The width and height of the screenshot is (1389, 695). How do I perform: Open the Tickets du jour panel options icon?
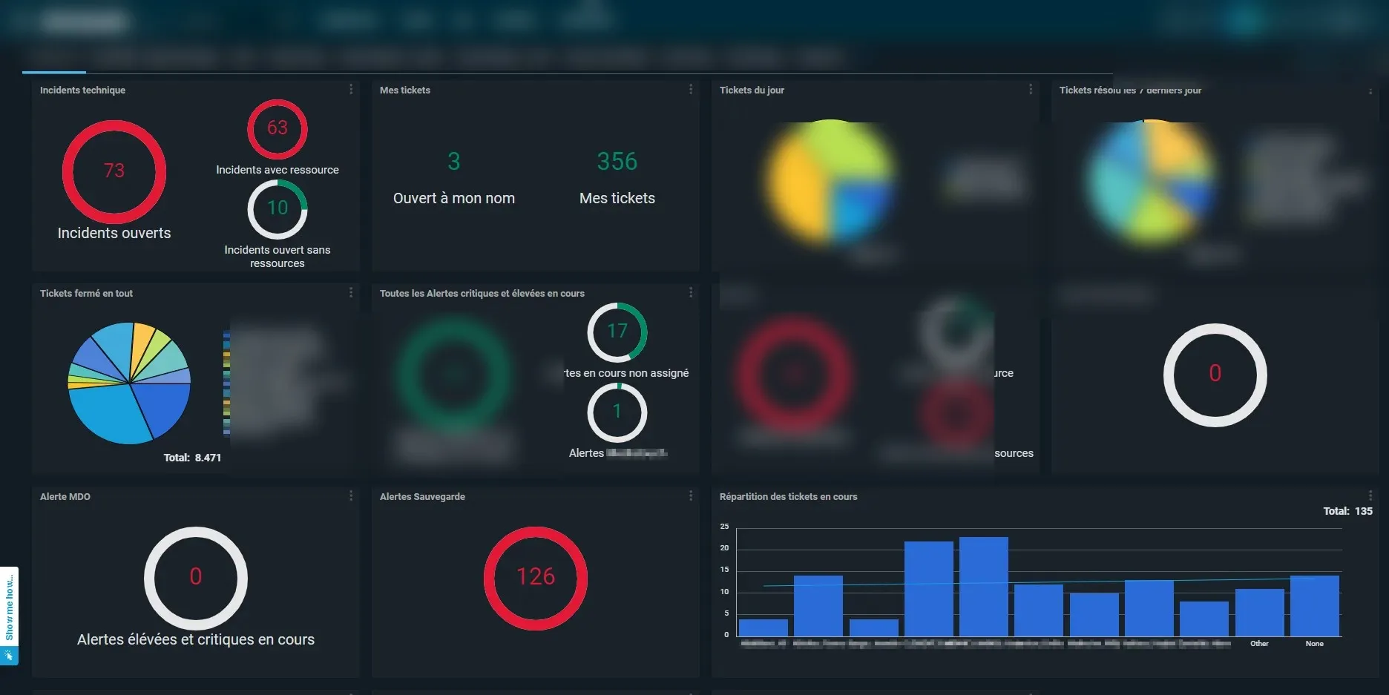click(x=1031, y=89)
